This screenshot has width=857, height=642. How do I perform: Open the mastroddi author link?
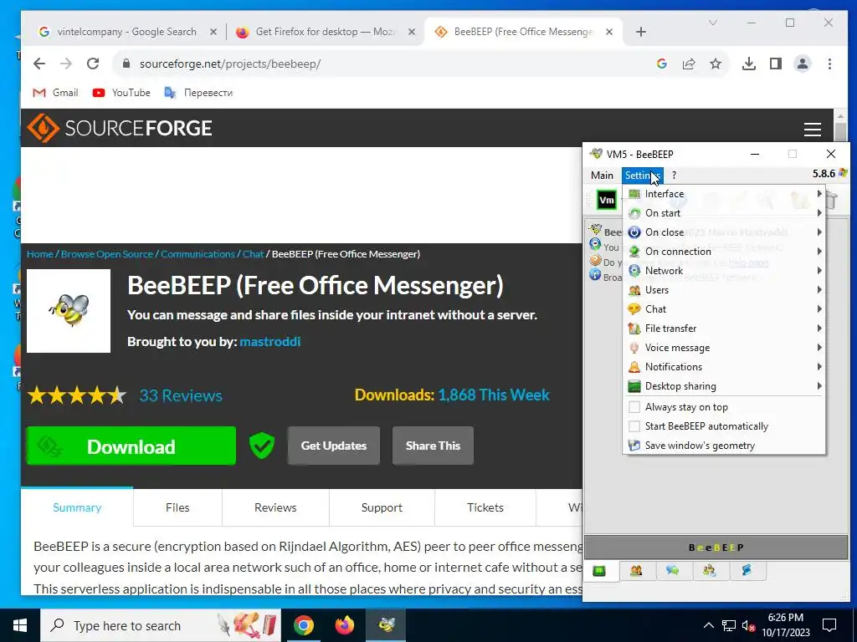point(270,342)
